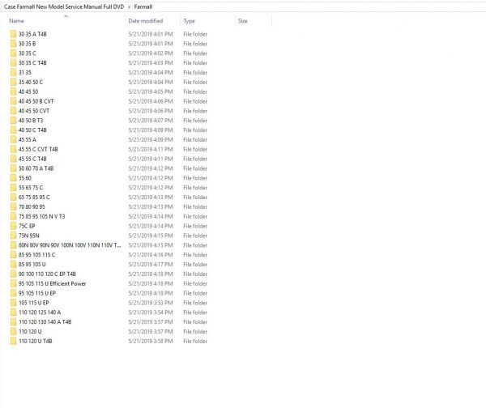
Task: Click folder icon of 65 75 85 95 C
Action: tap(13, 198)
